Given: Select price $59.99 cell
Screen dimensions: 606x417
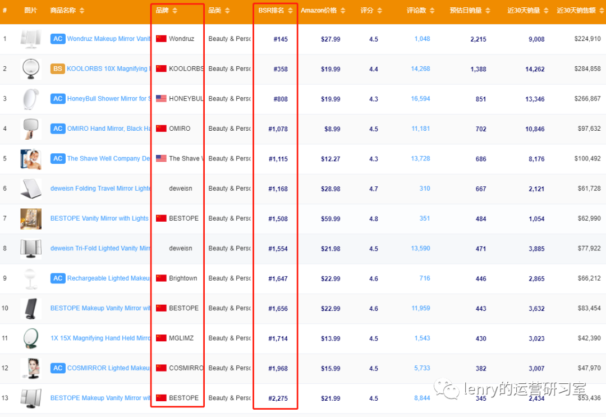Looking at the screenshot, I should (330, 219).
